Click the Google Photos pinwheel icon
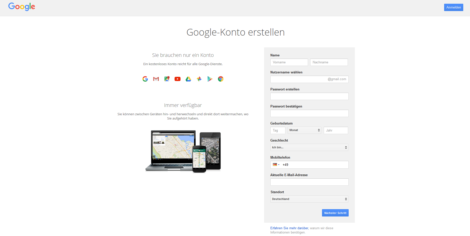This screenshot has width=470, height=236. pyautogui.click(x=199, y=79)
